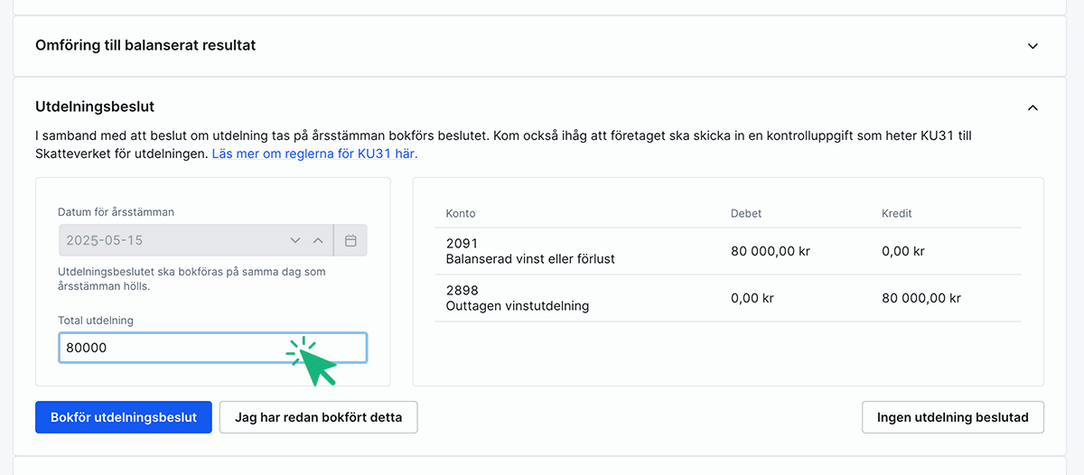Collapse the Utdelningsbeslut section chevron
This screenshot has height=475, width=1084.
click(1033, 107)
